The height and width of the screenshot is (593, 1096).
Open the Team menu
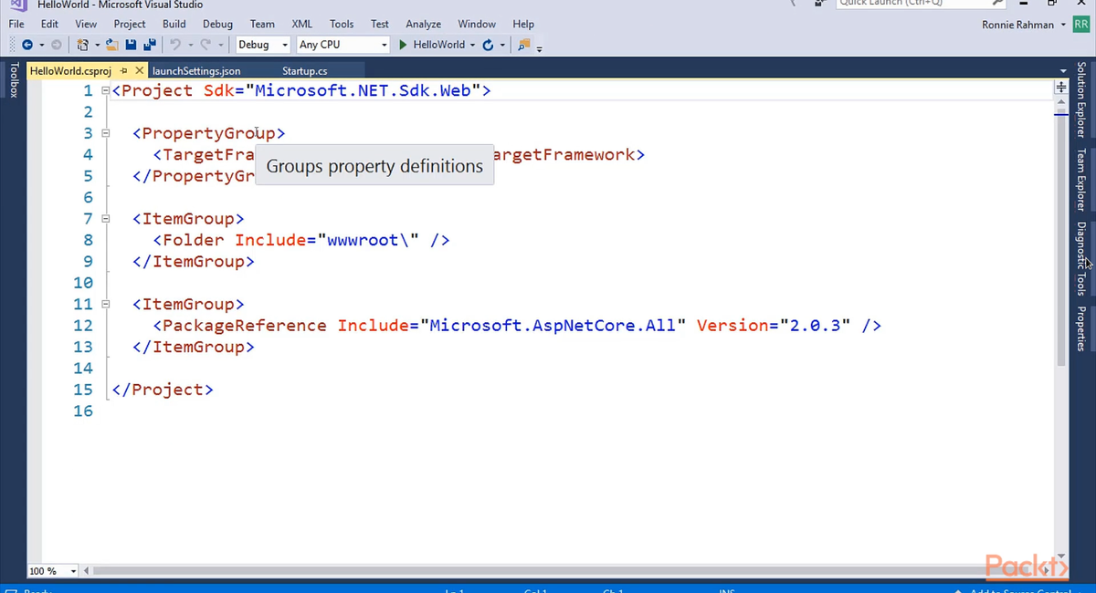(262, 24)
